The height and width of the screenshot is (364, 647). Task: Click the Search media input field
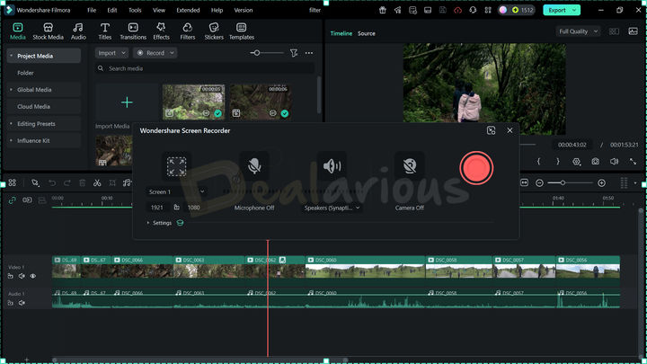[x=205, y=68]
